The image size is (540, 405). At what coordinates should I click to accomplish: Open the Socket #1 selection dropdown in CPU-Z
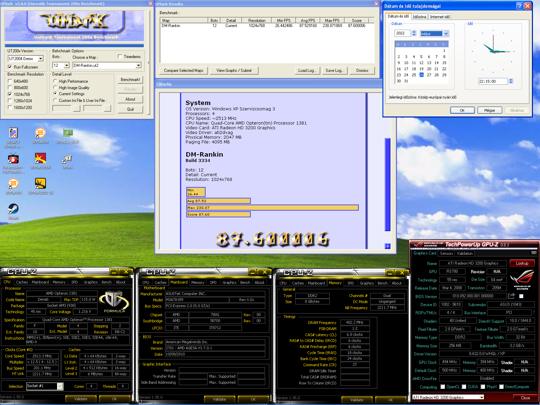click(60, 386)
